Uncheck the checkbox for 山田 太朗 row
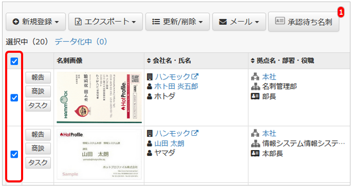This screenshot has width=352, height=186. [x=14, y=154]
